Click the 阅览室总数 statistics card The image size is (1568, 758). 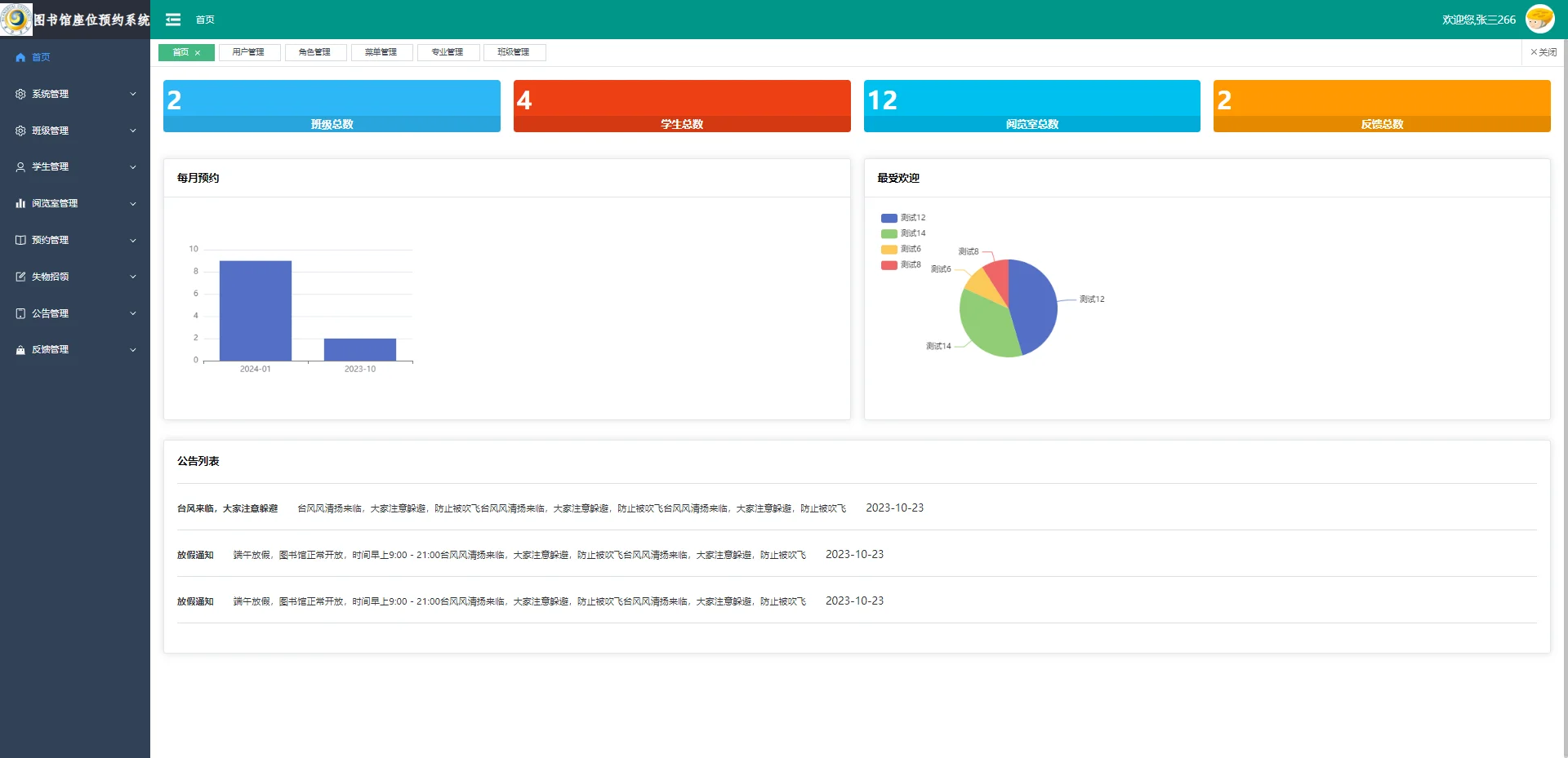pyautogui.click(x=1032, y=106)
